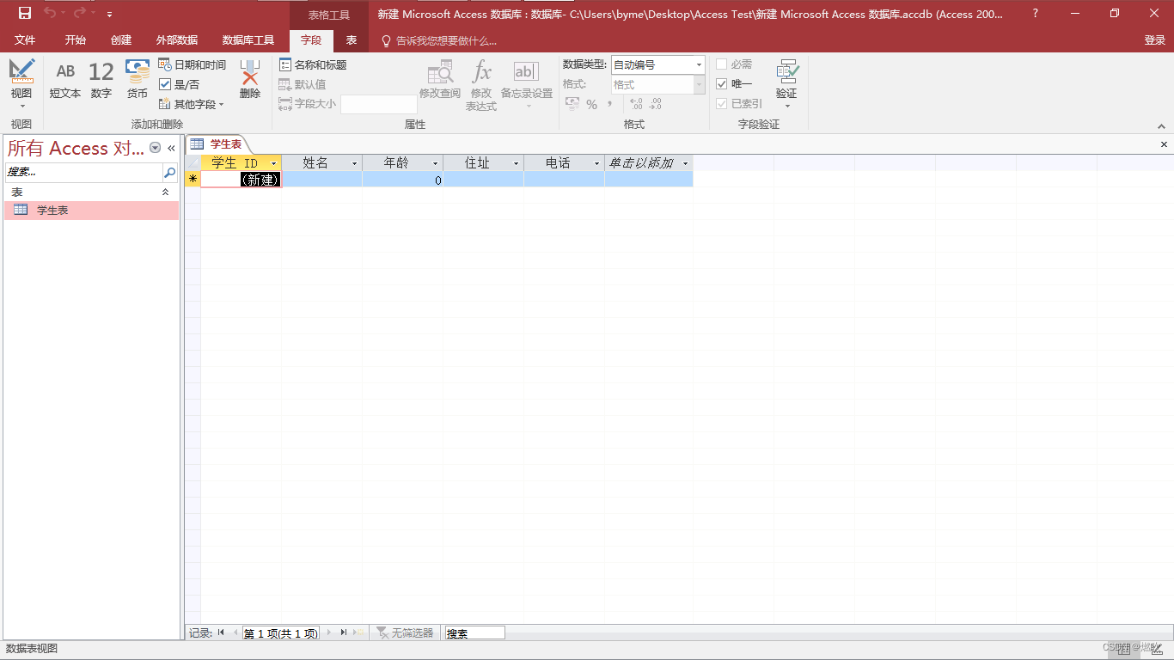The image size is (1174, 660).
Task: Add a 日期和时间 field
Action: 193,65
